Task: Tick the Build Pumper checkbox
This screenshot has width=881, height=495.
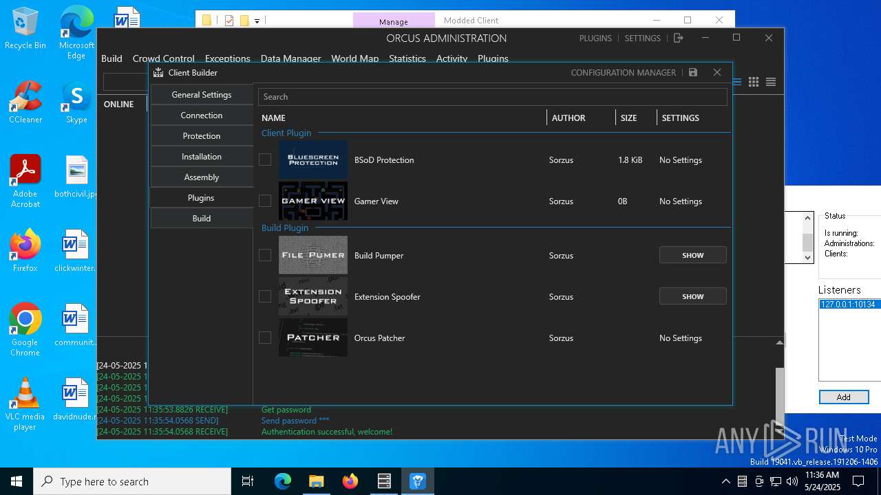Action: (x=265, y=255)
